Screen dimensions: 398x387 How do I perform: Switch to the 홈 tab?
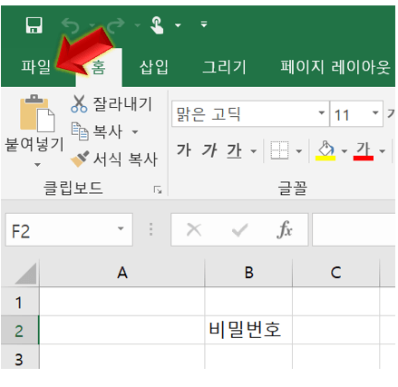click(99, 67)
